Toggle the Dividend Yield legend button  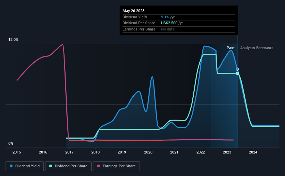click(x=25, y=166)
